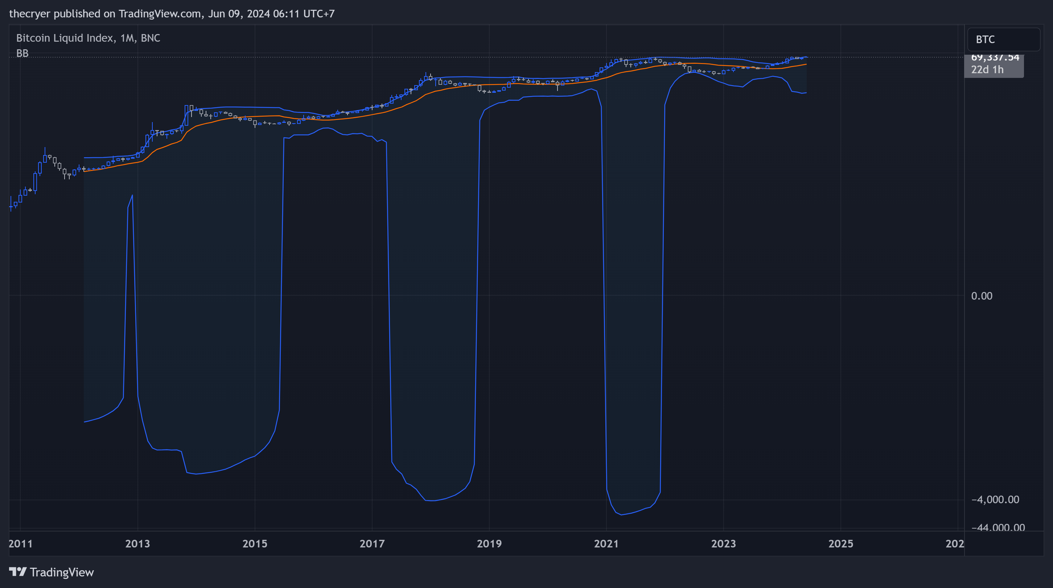
Task: Click the published-by header text at top
Action: coord(172,14)
